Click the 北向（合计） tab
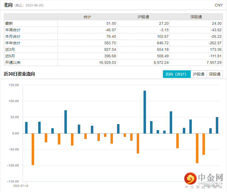The image size is (227, 192). (x=177, y=74)
